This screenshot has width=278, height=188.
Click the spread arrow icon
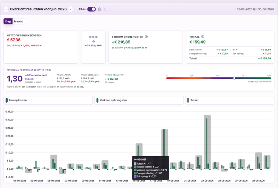tap(93, 41)
